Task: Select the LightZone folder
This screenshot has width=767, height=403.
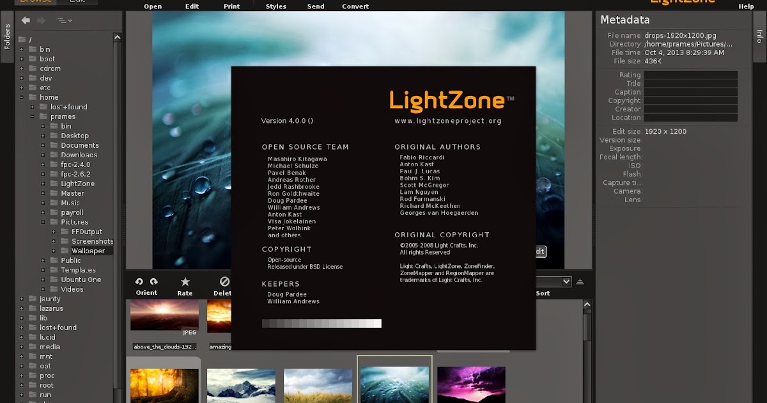Action: click(x=77, y=184)
